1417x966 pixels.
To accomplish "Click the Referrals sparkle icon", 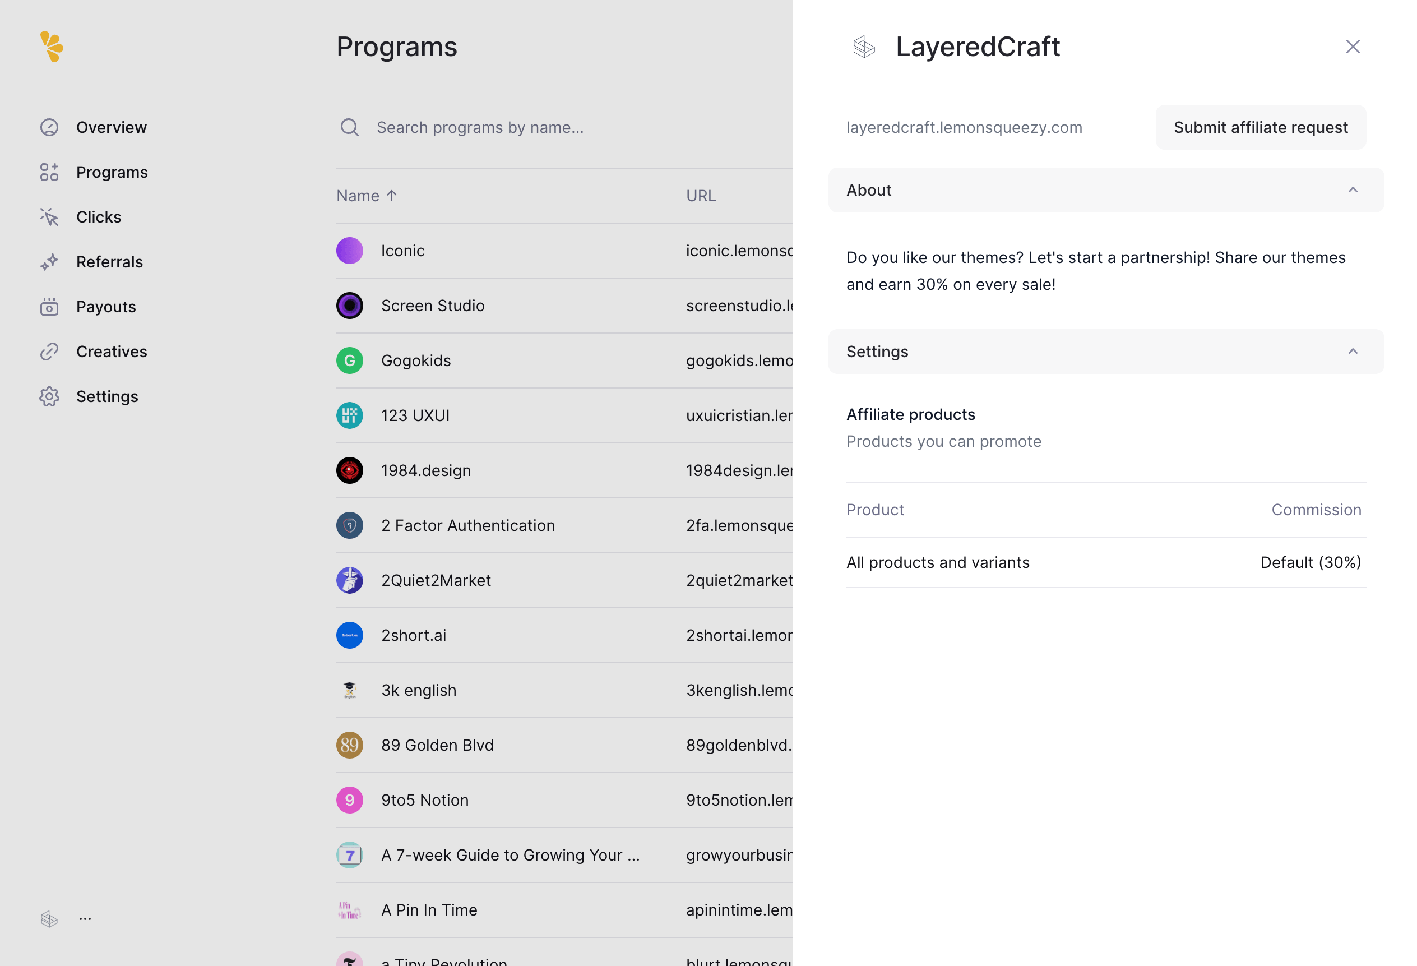I will pyautogui.click(x=49, y=262).
